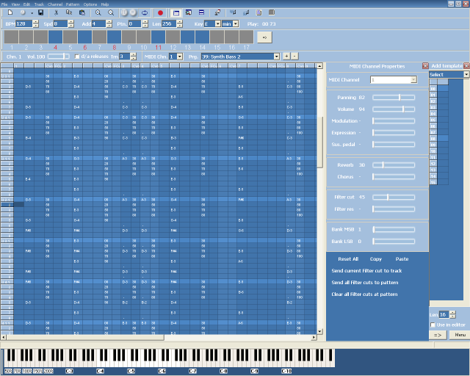Viewport: 470px width, 376px height.
Task: Open recent file clock icon
Action: (23, 12)
